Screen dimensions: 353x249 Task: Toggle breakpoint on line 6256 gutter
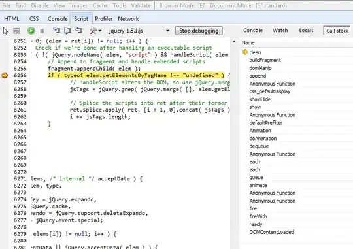(x=5, y=75)
